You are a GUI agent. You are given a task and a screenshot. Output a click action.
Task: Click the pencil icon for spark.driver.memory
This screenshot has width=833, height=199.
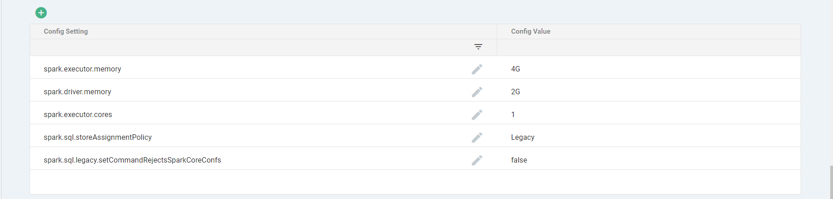pos(477,92)
